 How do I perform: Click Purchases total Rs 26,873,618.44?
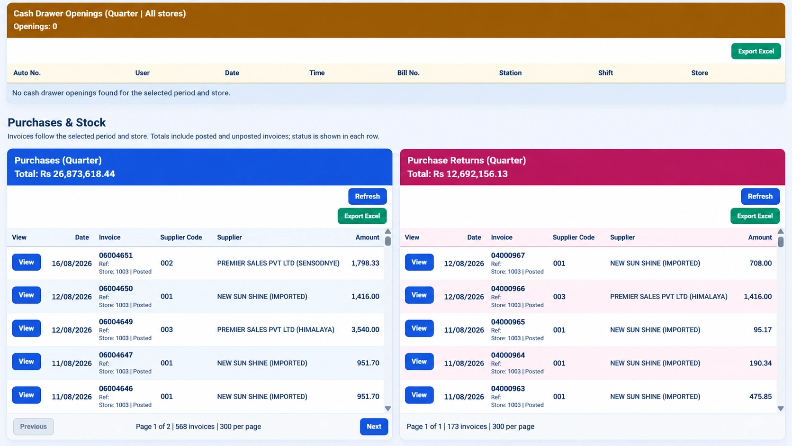64,174
